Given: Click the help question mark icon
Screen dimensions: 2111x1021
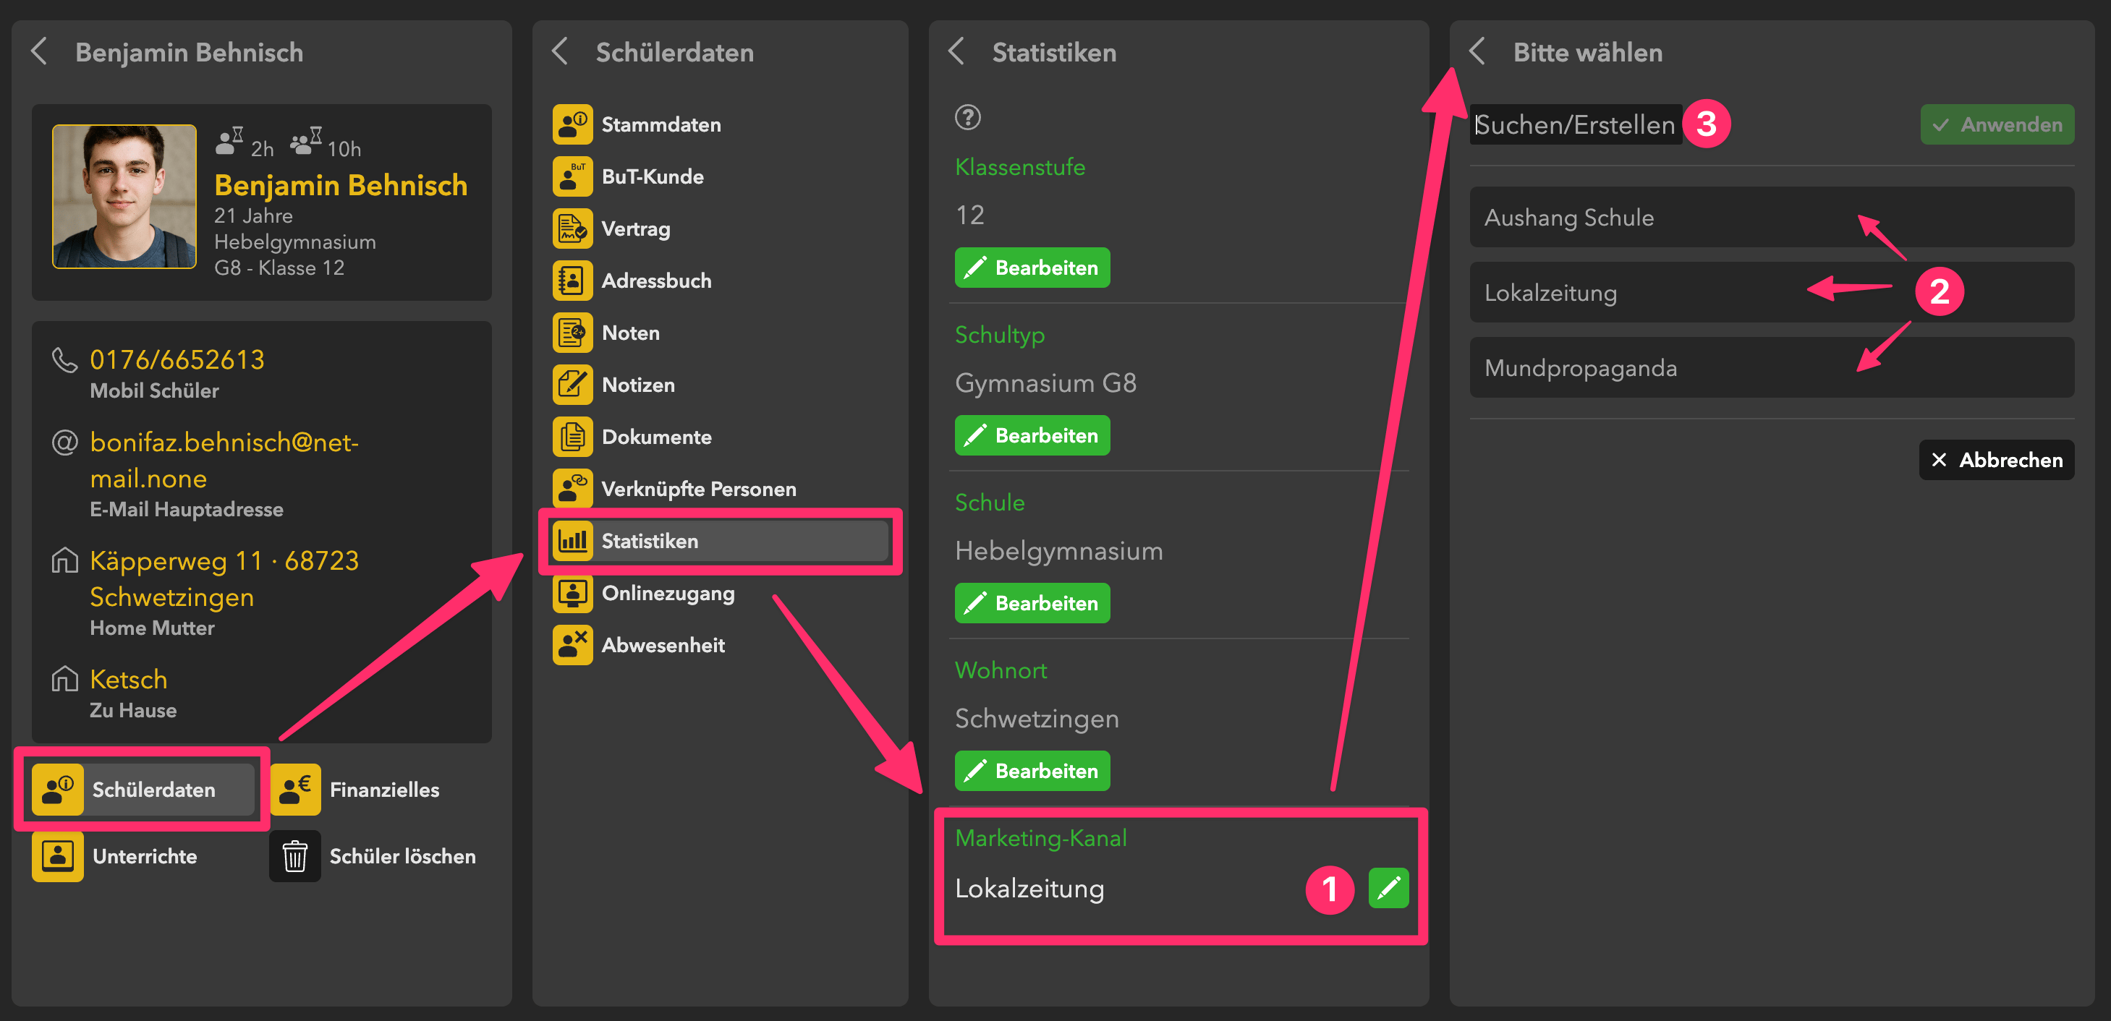Looking at the screenshot, I should [x=967, y=117].
